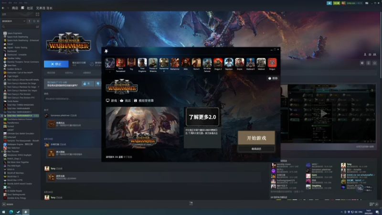
Task: Select Warhammer II icon in launcher
Action: [164, 63]
